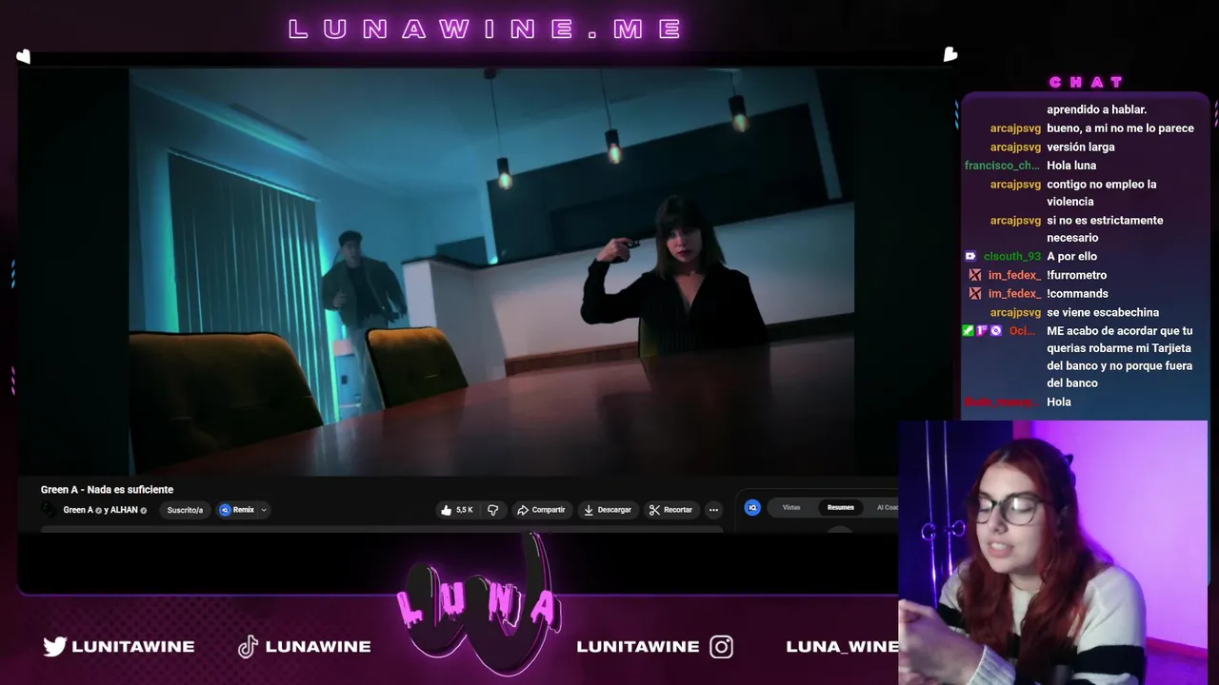Click the LUNA_WINE handle text
The width and height of the screenshot is (1219, 685).
click(x=842, y=647)
